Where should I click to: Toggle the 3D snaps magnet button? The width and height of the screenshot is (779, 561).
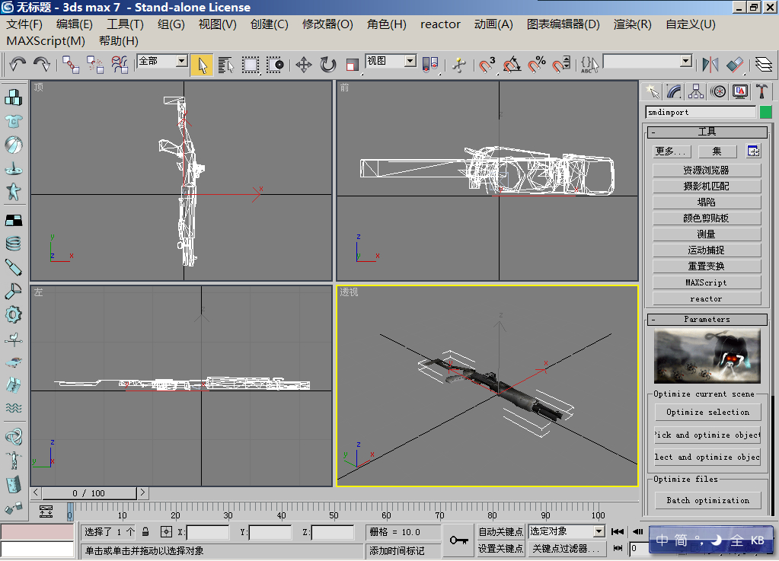click(487, 65)
